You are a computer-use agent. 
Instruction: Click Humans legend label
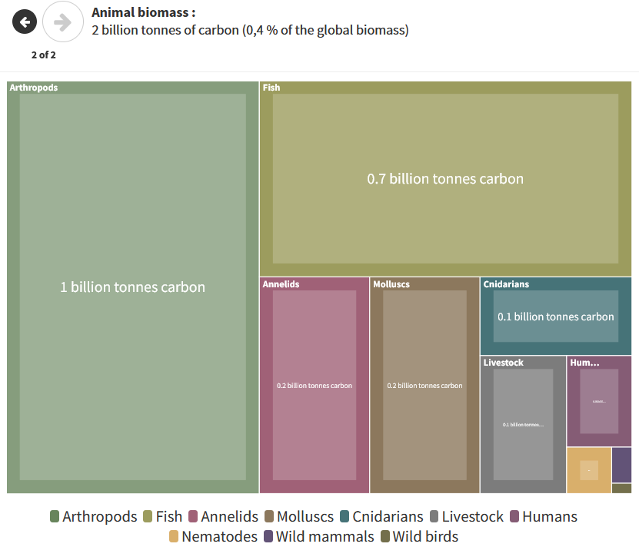(x=549, y=517)
